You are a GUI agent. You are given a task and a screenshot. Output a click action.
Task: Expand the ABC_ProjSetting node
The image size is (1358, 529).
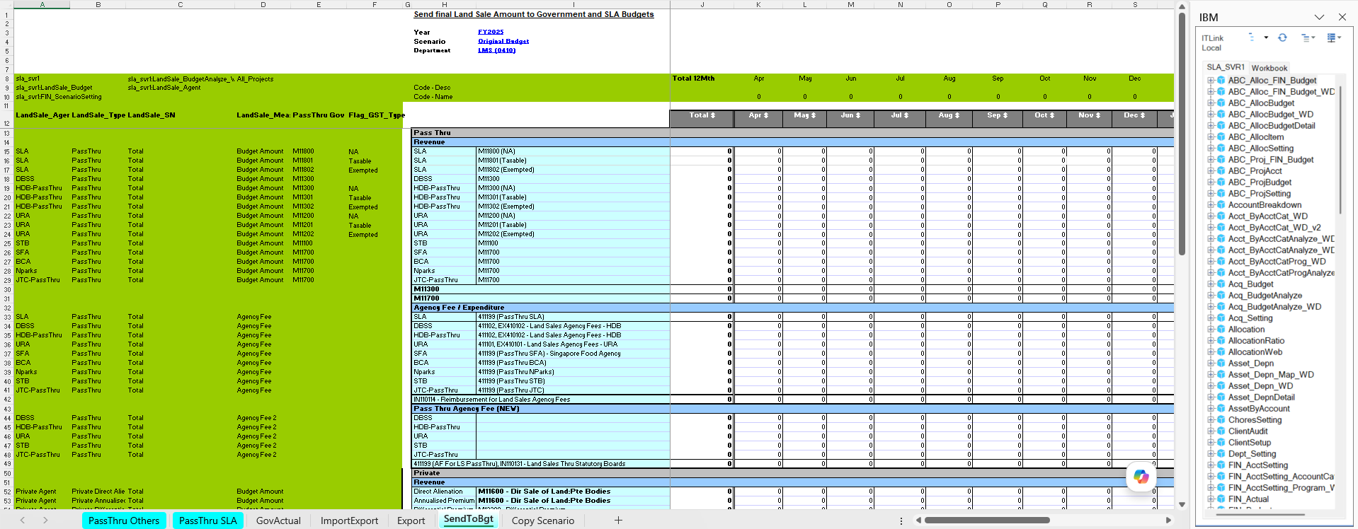pos(1211,194)
